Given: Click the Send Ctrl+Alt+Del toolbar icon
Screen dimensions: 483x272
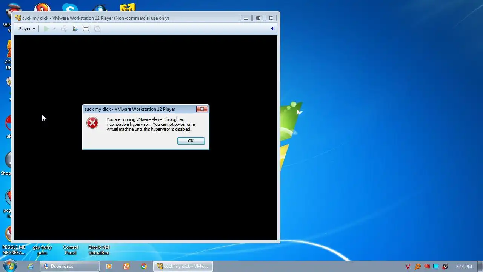Looking at the screenshot, I should 64,29.
